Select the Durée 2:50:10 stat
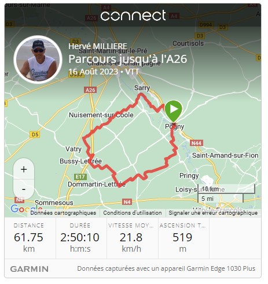This screenshot has width=268, height=284. (x=80, y=238)
